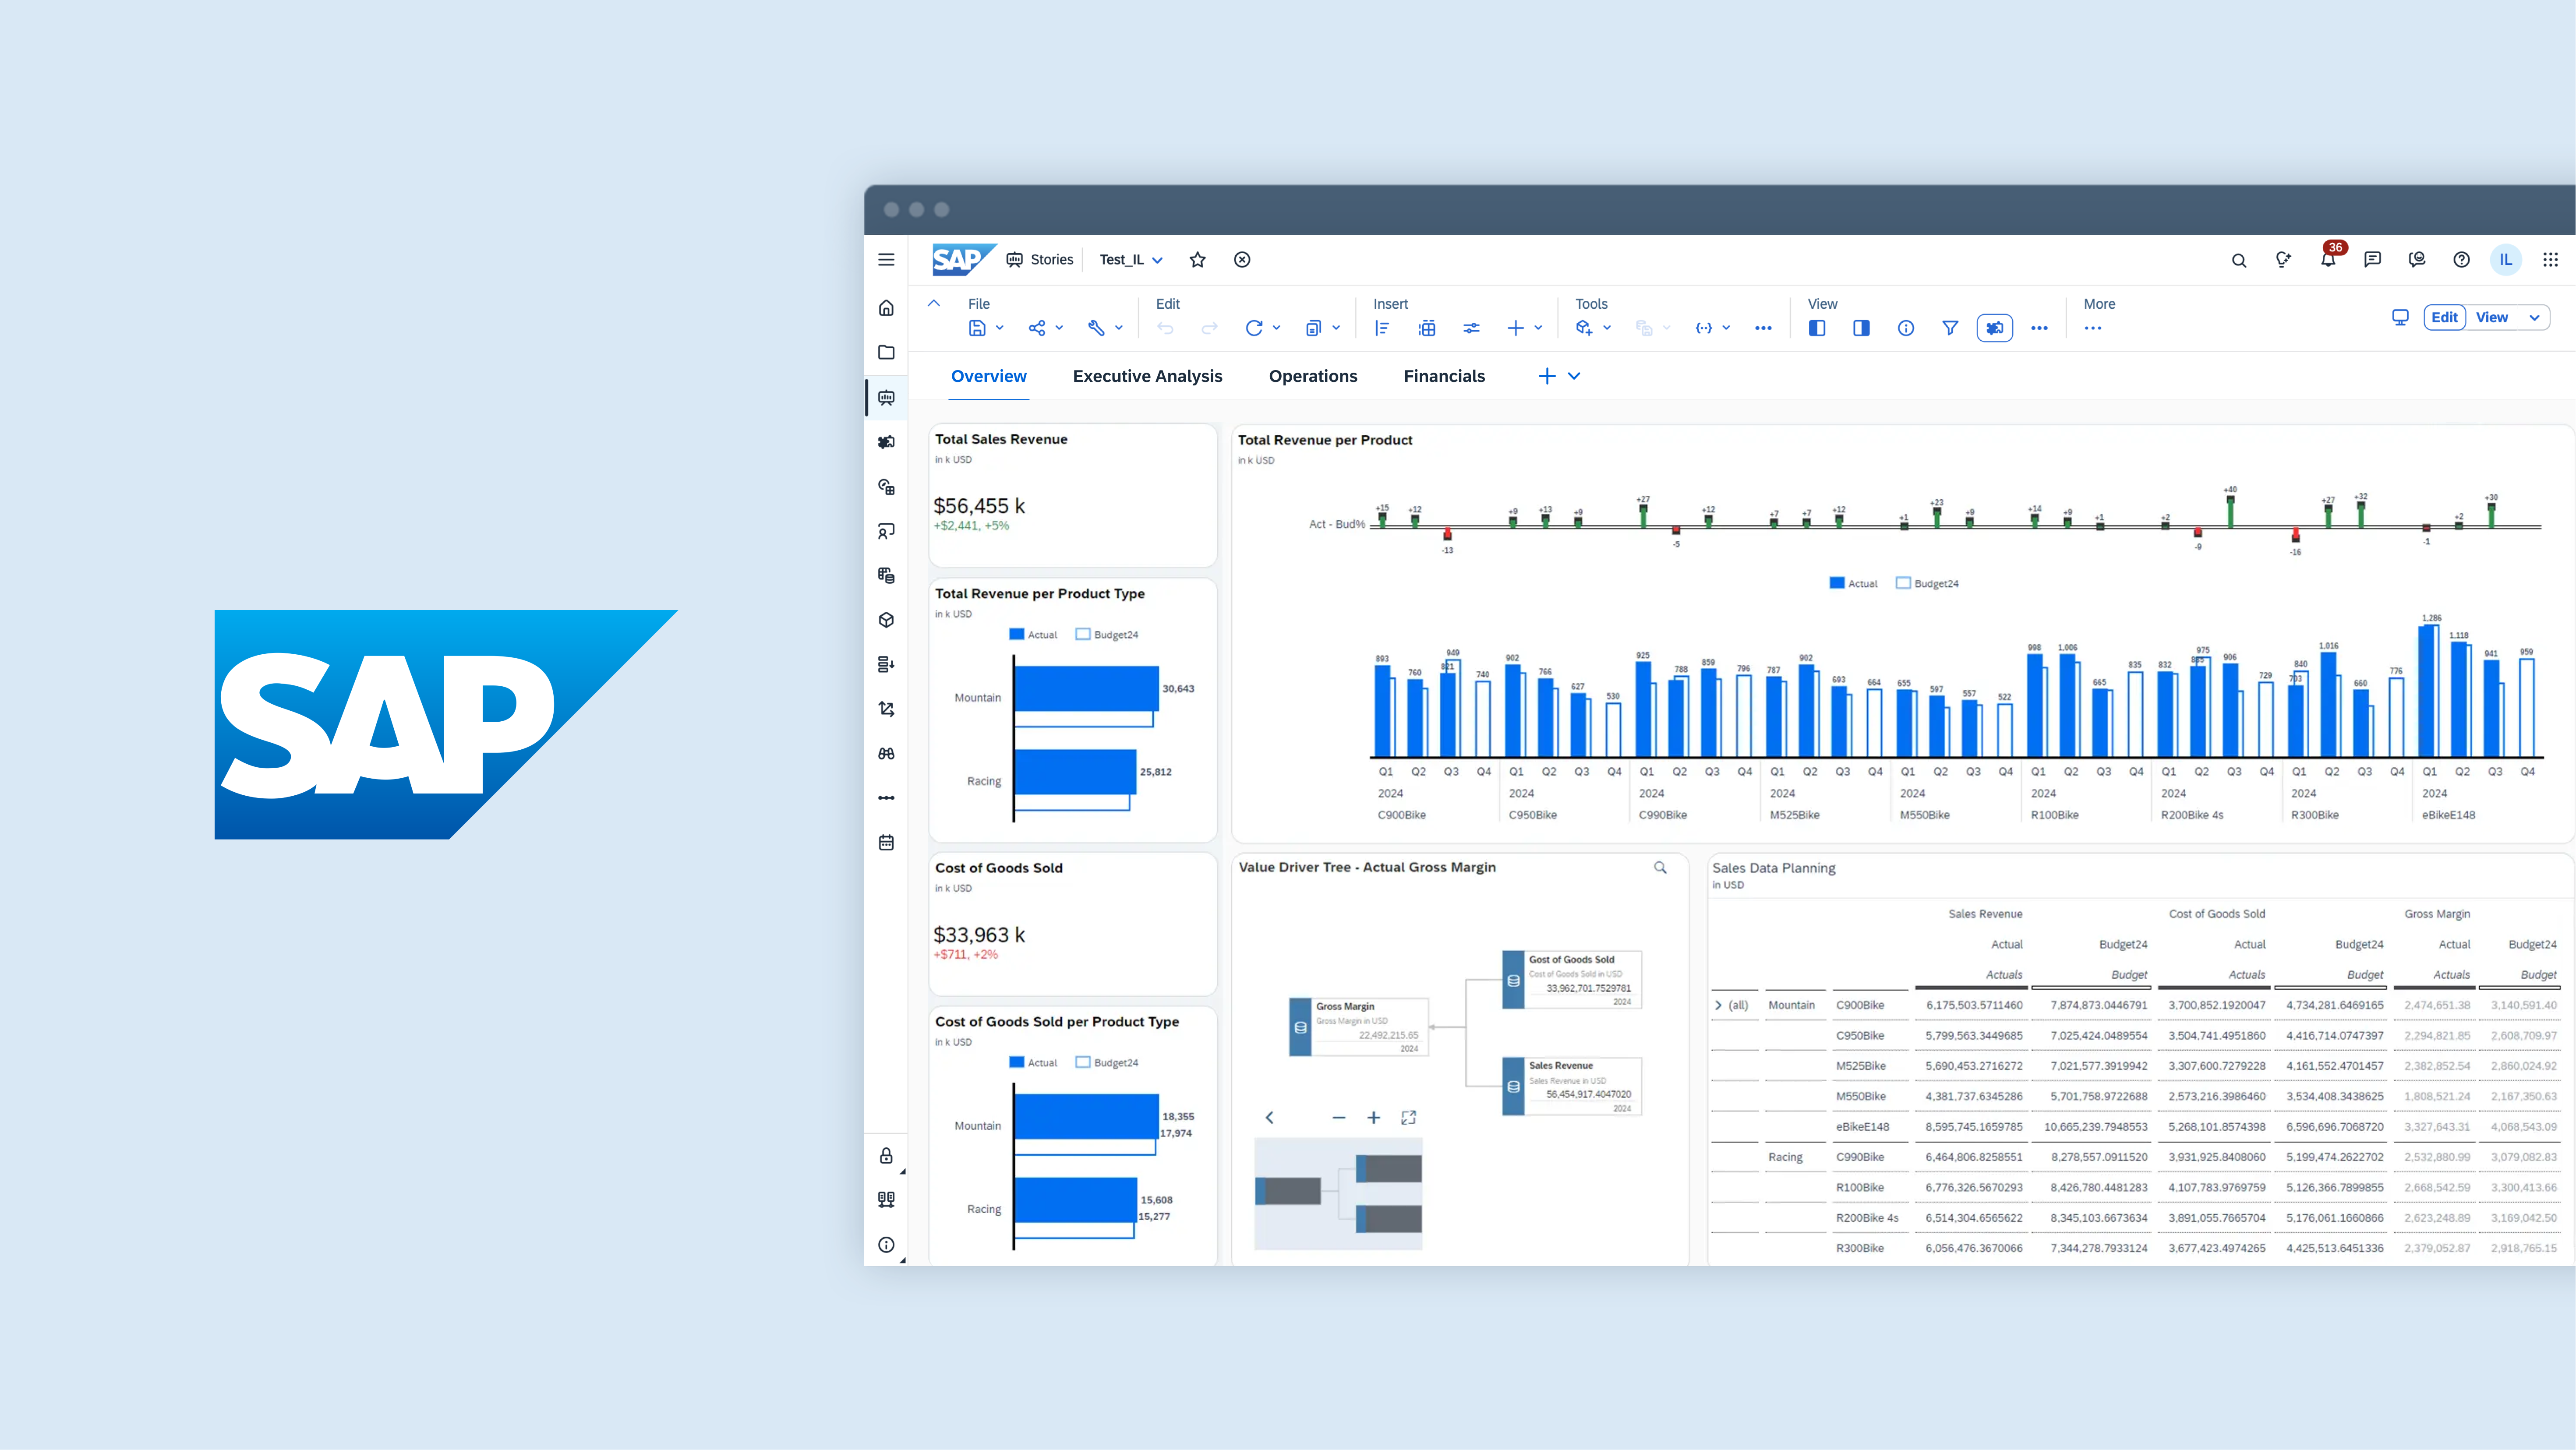Open Tools group overflow three dots
Image resolution: width=2576 pixels, height=1450 pixels.
click(1763, 328)
